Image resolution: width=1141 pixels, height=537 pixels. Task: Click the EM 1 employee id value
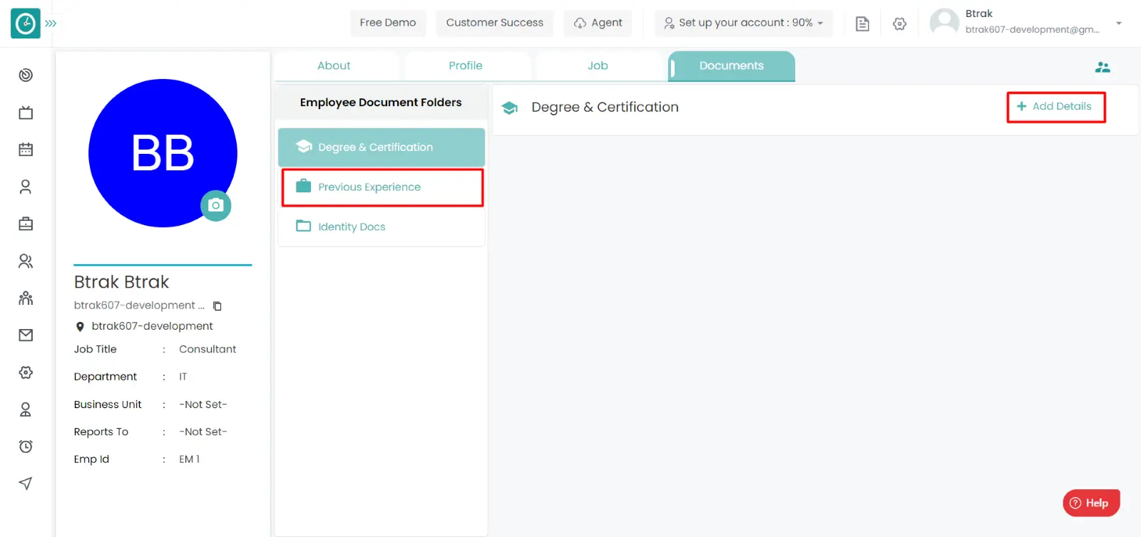coord(190,459)
